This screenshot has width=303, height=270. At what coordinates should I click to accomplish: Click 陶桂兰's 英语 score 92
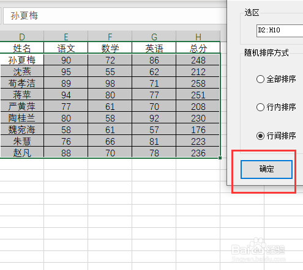tap(154, 118)
